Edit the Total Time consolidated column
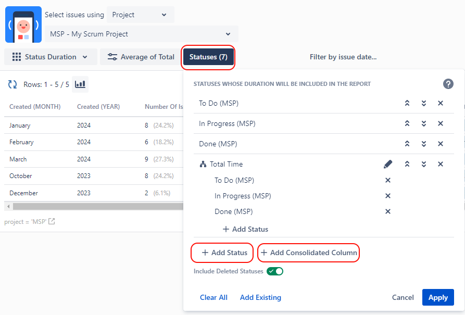The image size is (465, 315). 387,164
